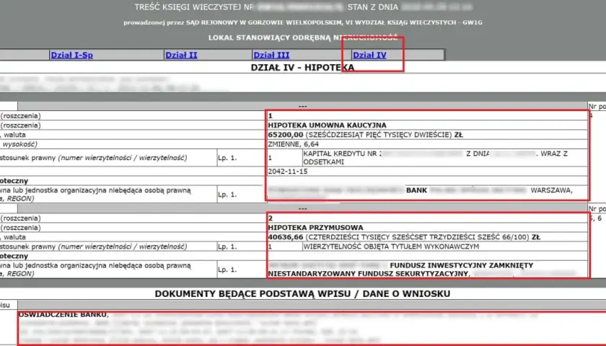Click WIERZYTELNOŚĆ OBJĘTA TYTUŁEM WYKONAWCZYM text
The image size is (606, 346).
click(x=391, y=247)
